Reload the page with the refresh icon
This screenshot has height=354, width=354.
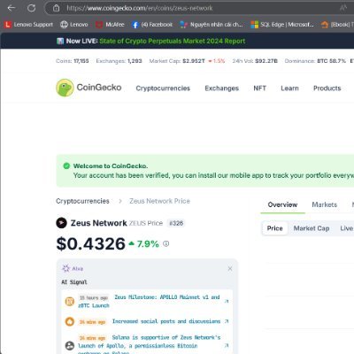coord(31,8)
